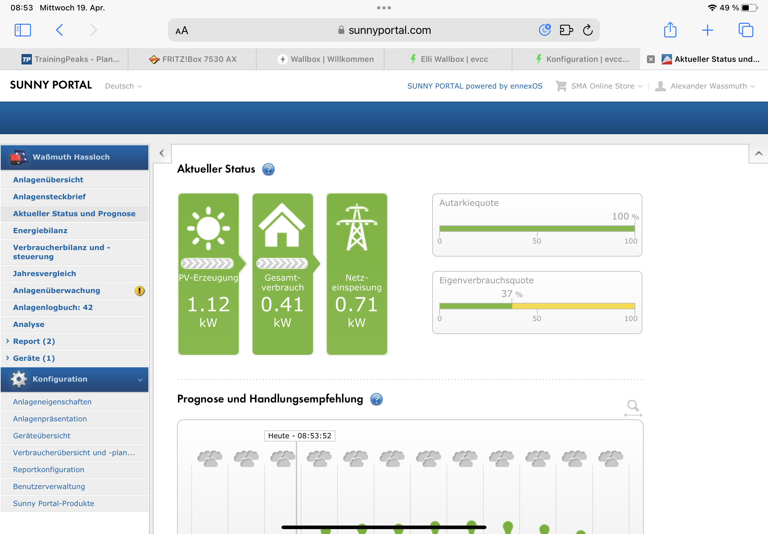Image resolution: width=768 pixels, height=534 pixels.
Task: Tap the Safari share icon
Action: (670, 30)
